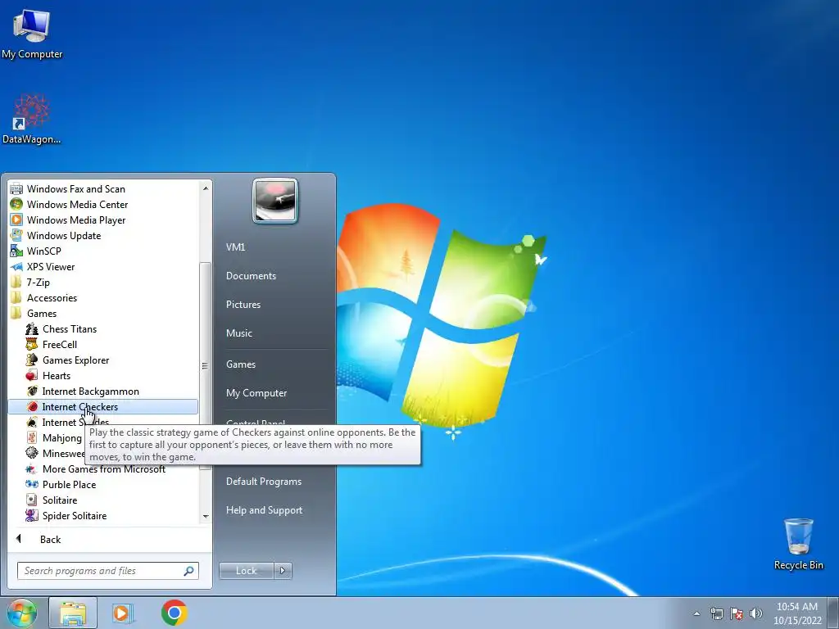Launch Hearts game icon
This screenshot has height=629, width=839.
[x=32, y=375]
